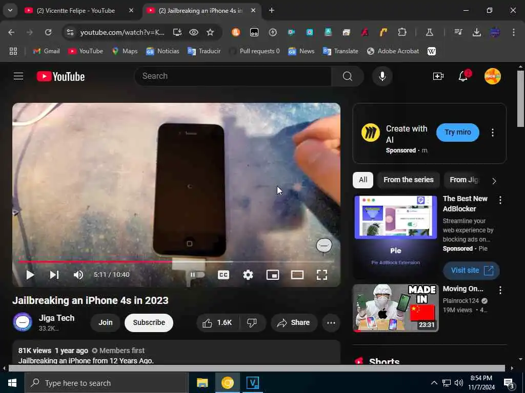
Task: Dislike the video with thumbs down
Action: [x=252, y=322]
